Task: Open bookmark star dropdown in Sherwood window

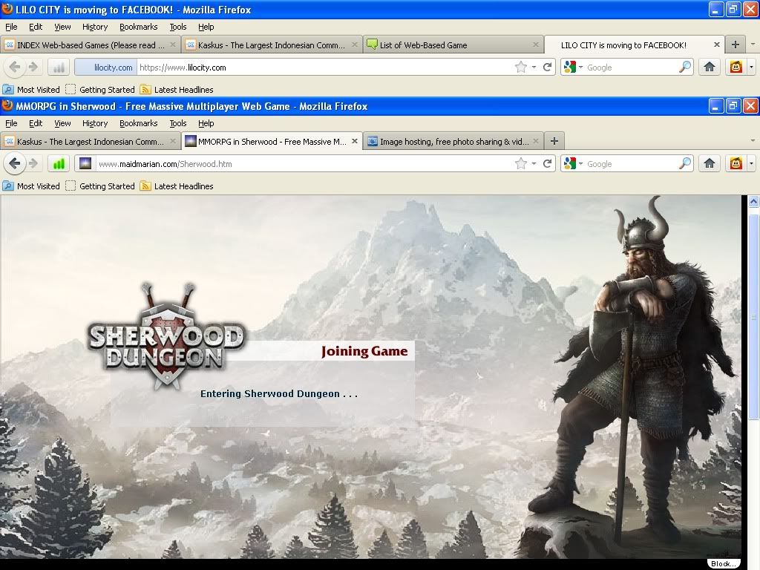Action: (x=534, y=164)
